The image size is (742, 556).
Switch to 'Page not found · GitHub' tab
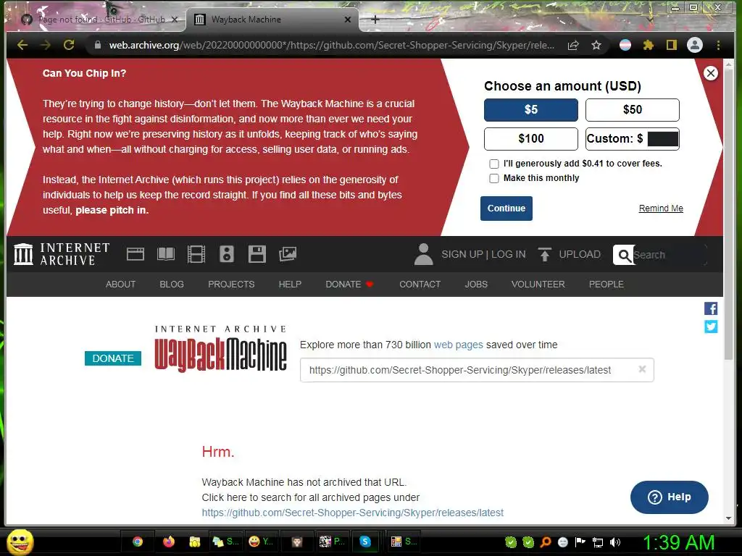click(x=100, y=20)
